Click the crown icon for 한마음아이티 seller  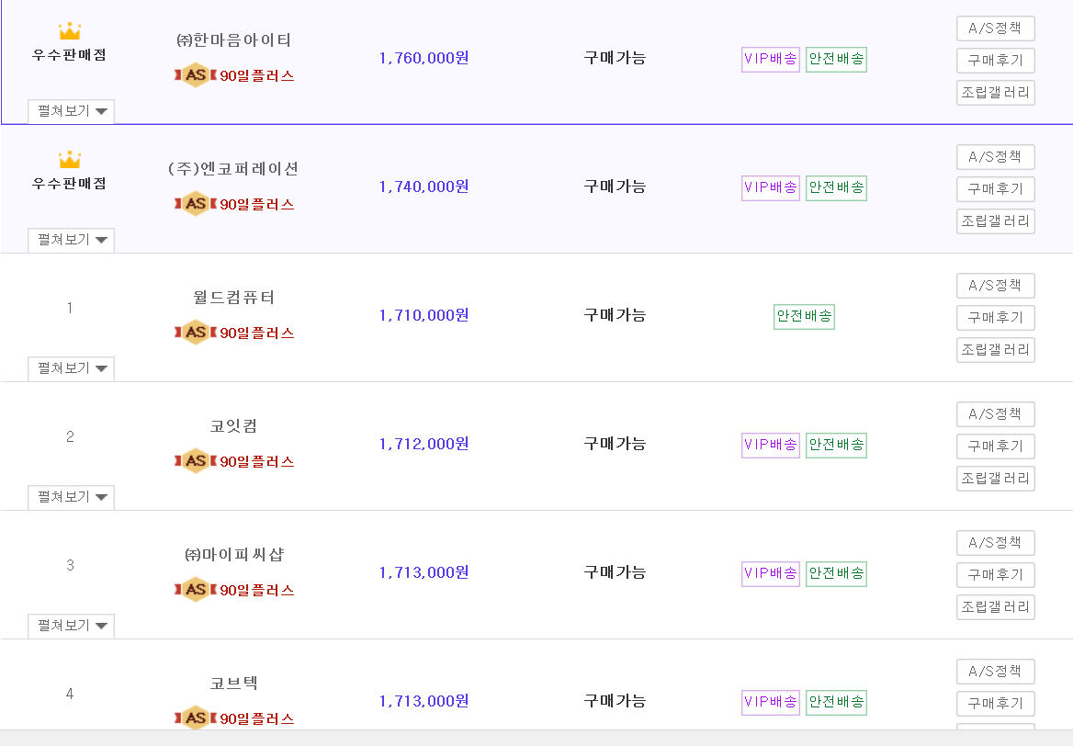(x=70, y=31)
